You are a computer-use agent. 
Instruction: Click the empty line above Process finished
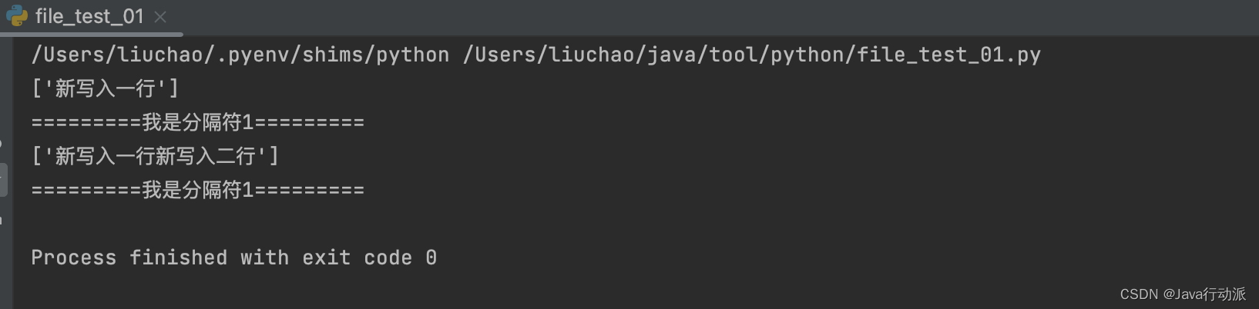[x=231, y=224]
